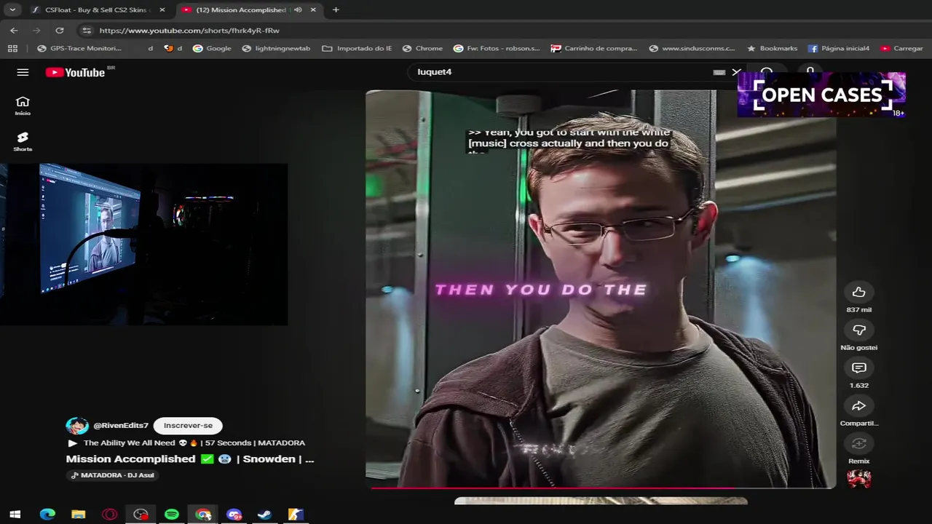Switch to the CSFloat tab
The image size is (932, 524).
tap(98, 10)
